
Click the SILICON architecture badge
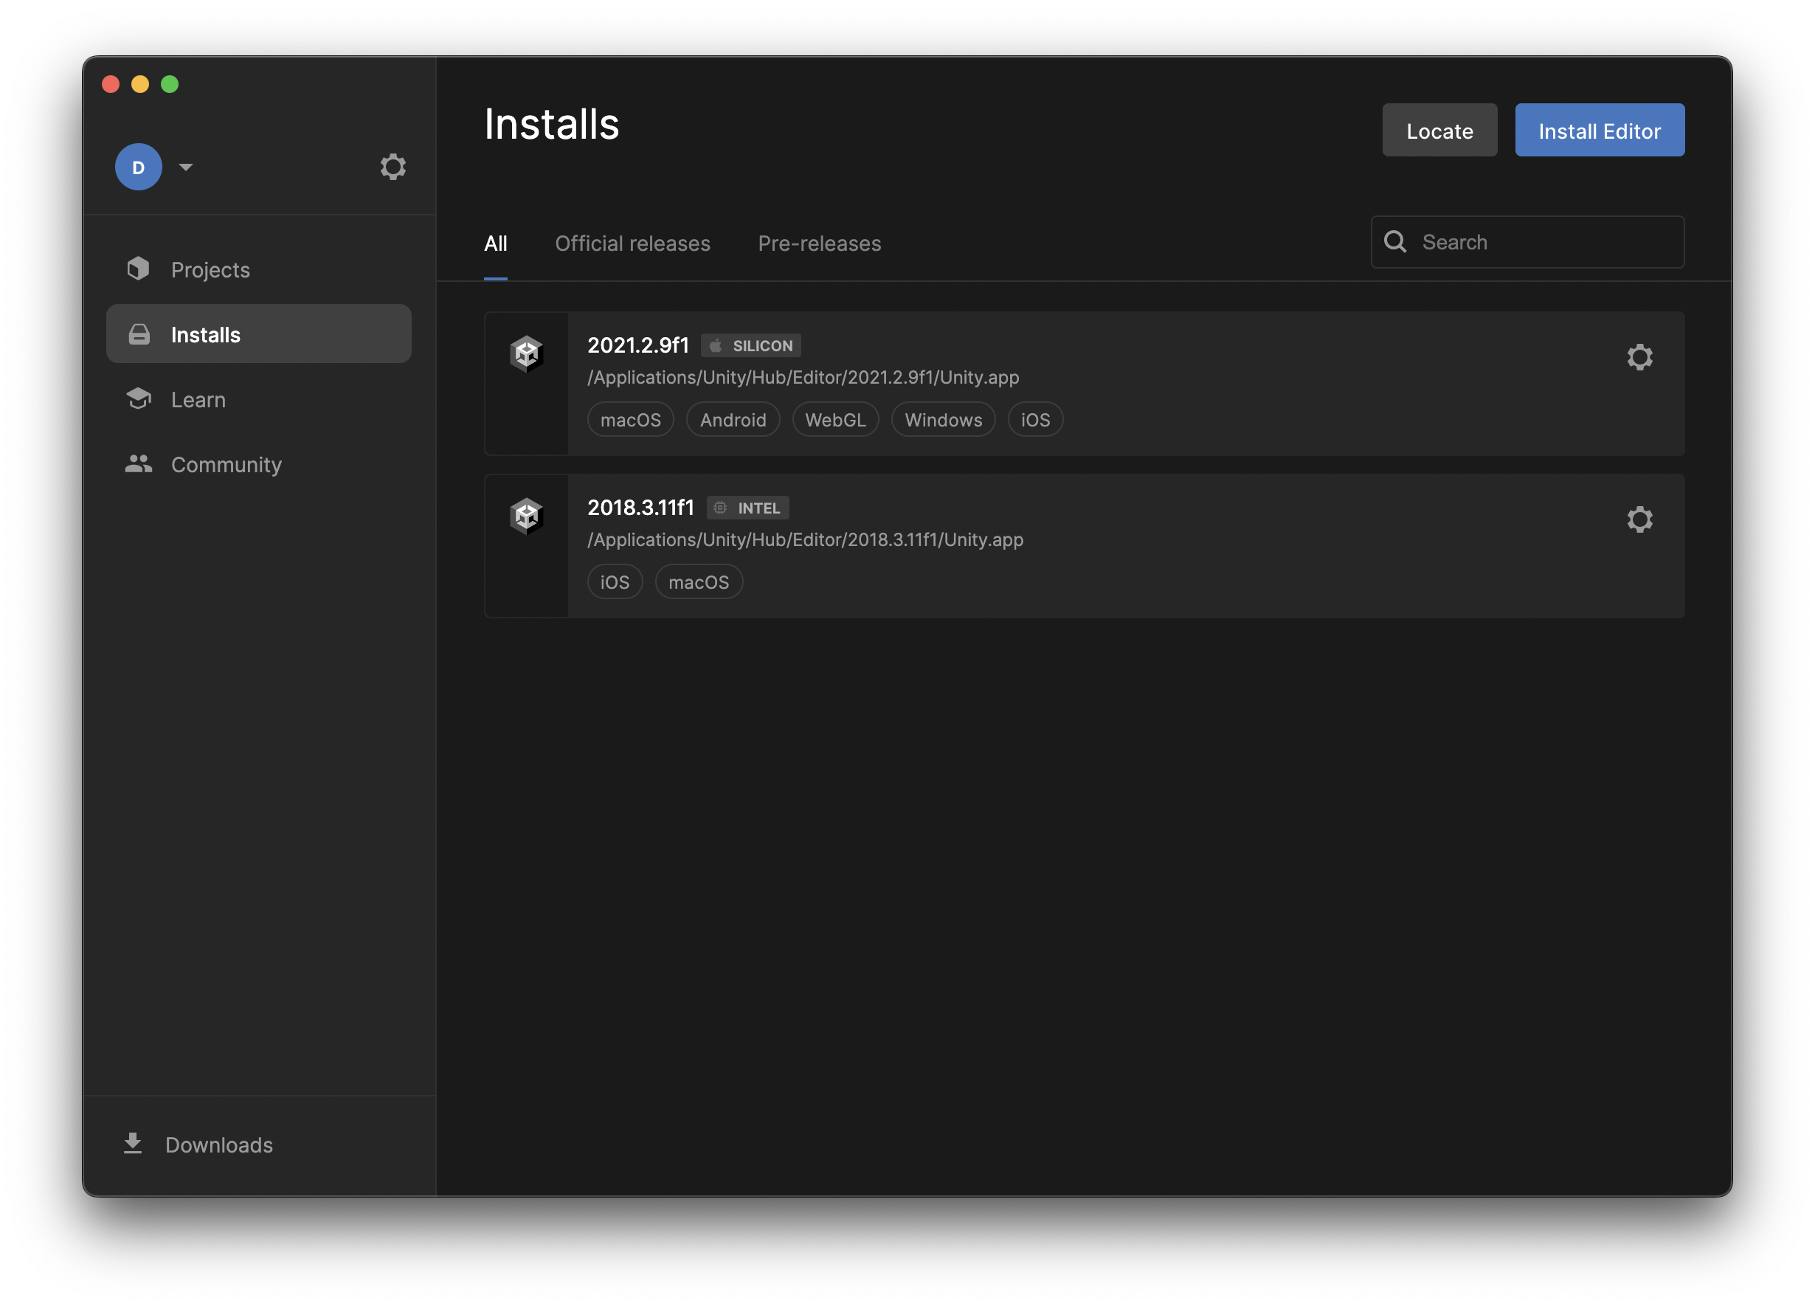[750, 346]
